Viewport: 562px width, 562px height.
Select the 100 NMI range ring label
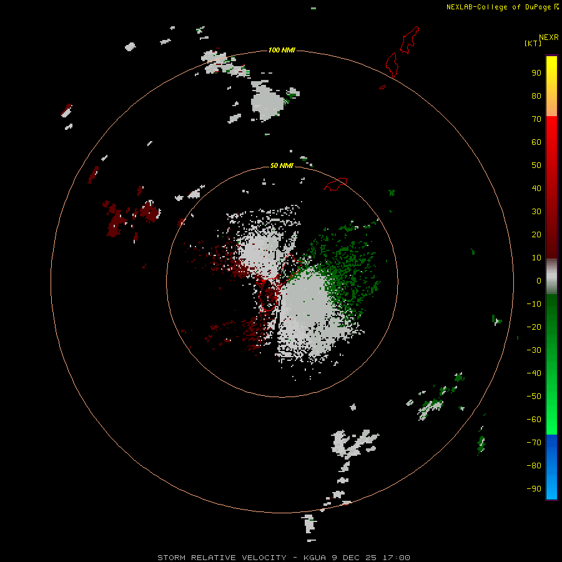click(x=282, y=50)
